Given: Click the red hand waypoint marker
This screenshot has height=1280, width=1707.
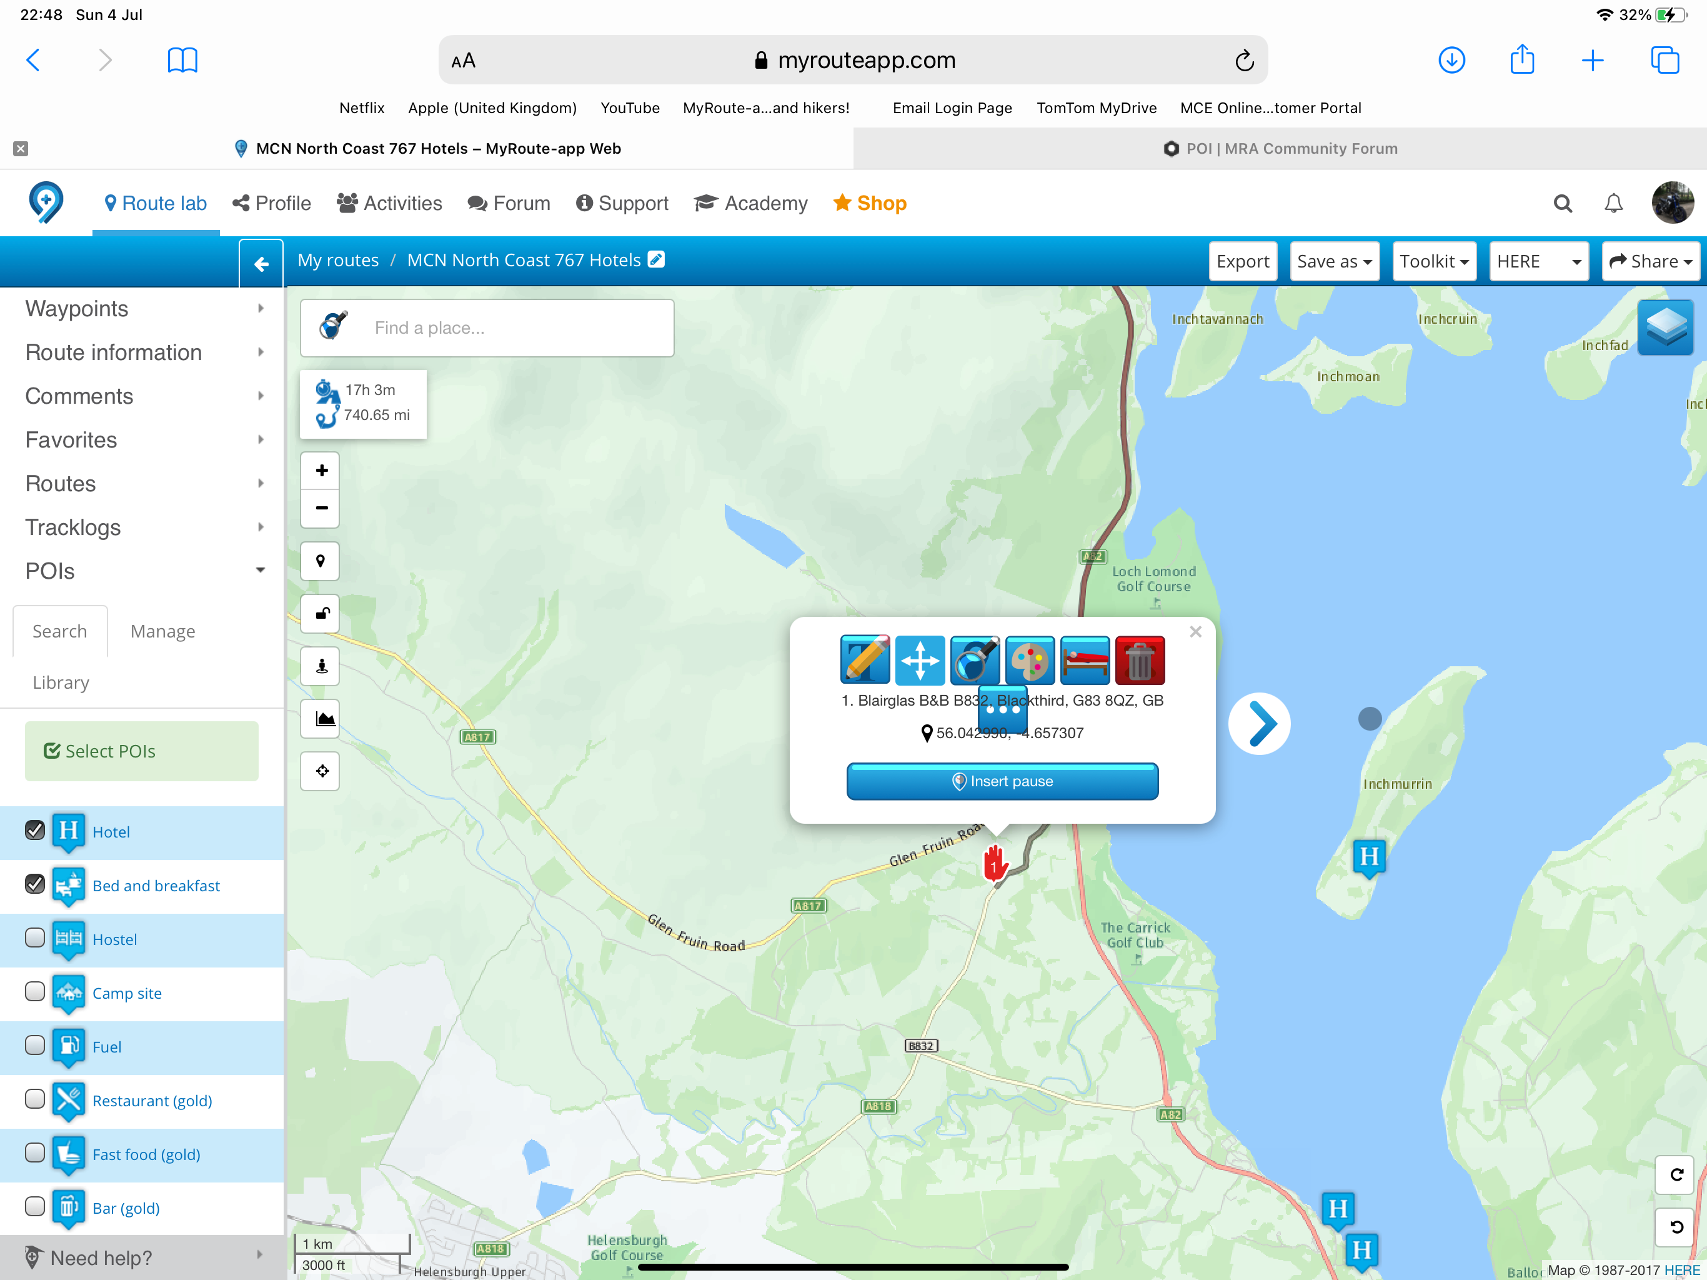Looking at the screenshot, I should pos(995,863).
